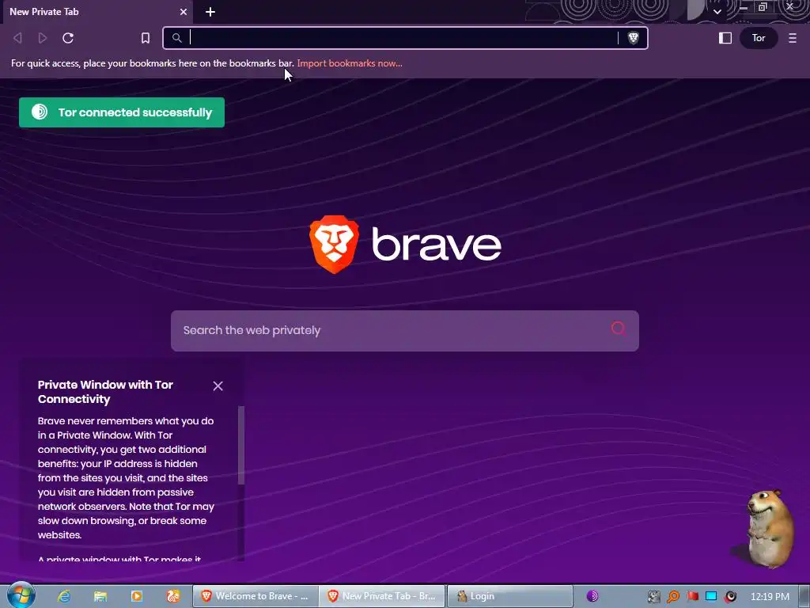This screenshot has width=810, height=608.
Task: Click the Tor profile button
Action: [759, 38]
